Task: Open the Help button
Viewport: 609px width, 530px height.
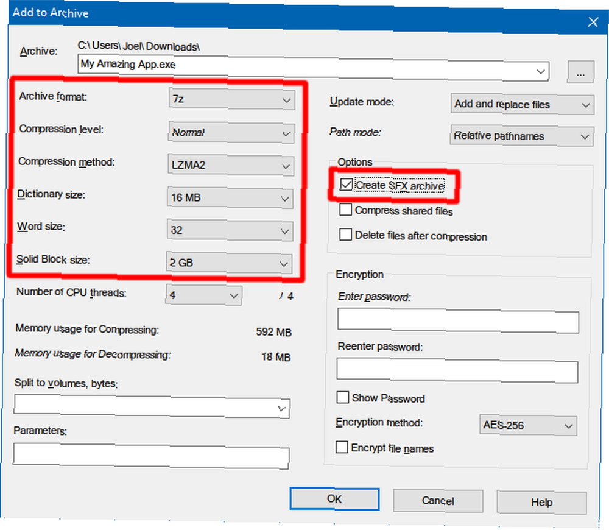Action: click(542, 503)
